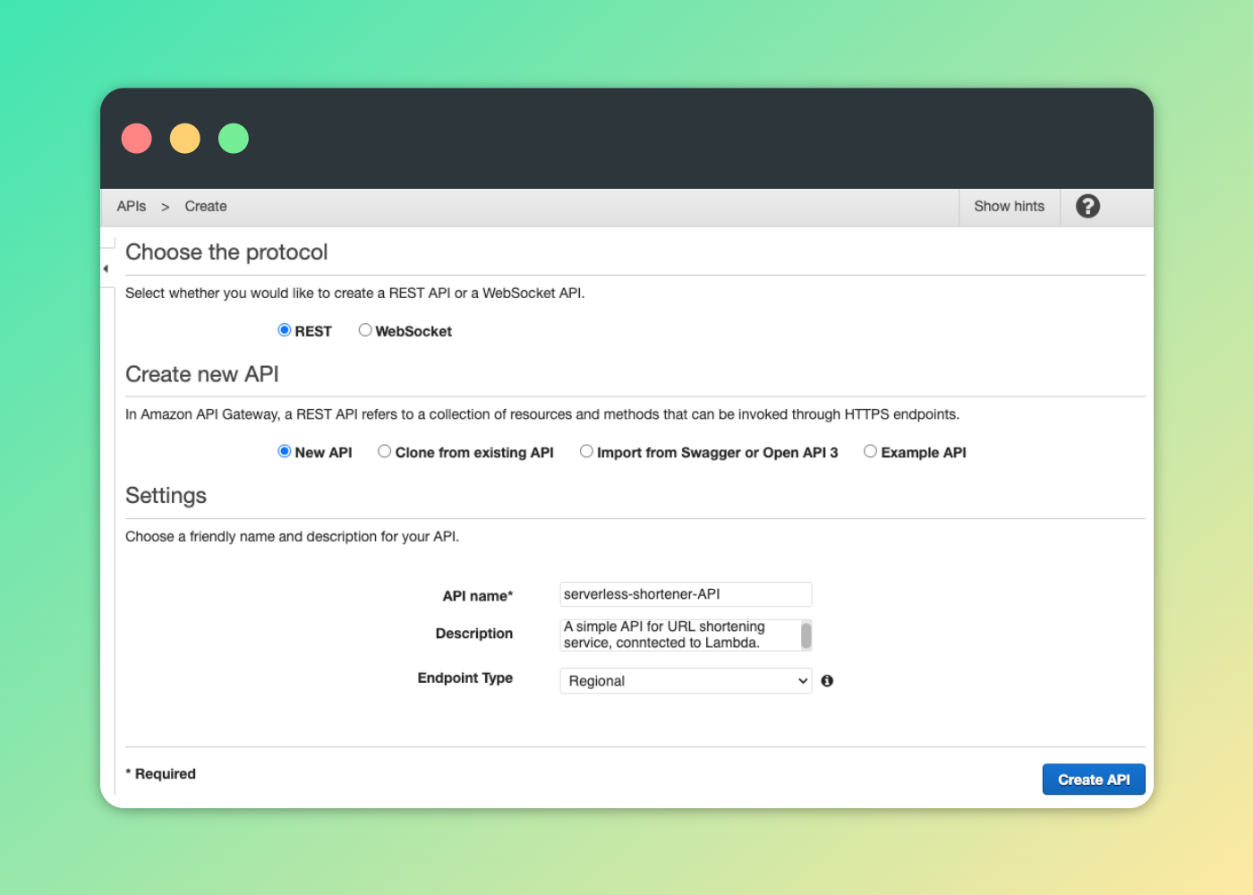Click the green zoom traffic light
1253x895 pixels.
(233, 138)
